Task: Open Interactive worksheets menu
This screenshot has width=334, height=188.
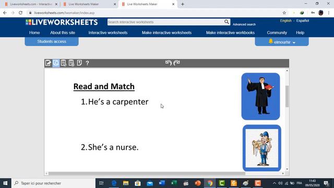Action: click(x=108, y=32)
